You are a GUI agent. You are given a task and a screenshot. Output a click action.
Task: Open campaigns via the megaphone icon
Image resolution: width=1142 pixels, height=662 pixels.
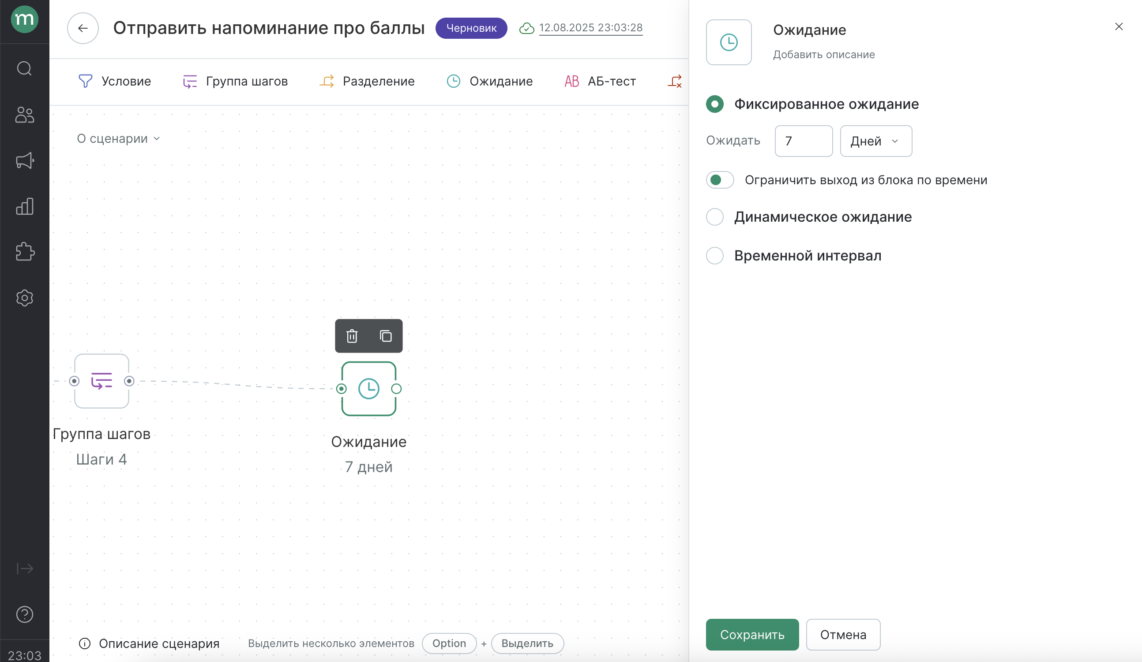click(x=24, y=160)
